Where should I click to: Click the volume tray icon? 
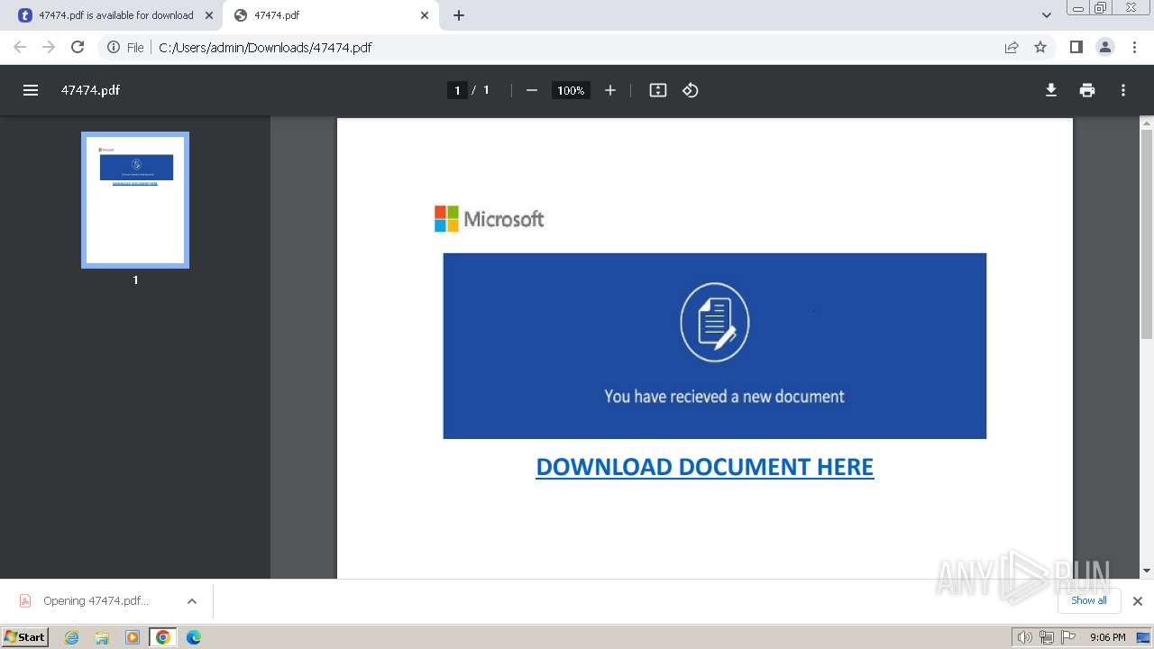coord(1024,637)
